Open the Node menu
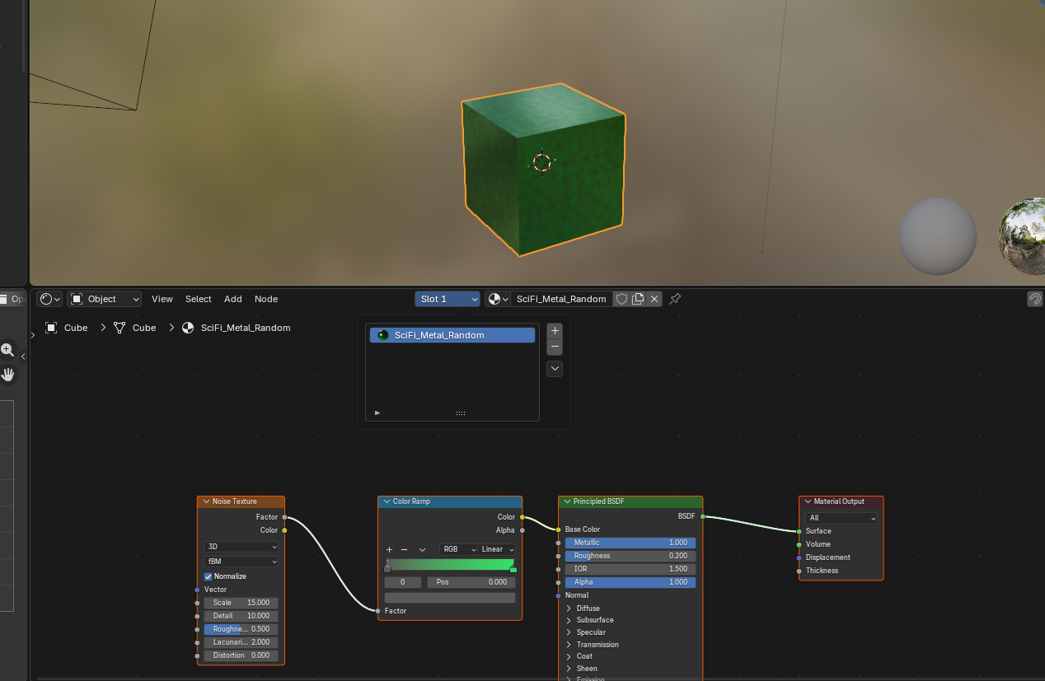 click(265, 299)
